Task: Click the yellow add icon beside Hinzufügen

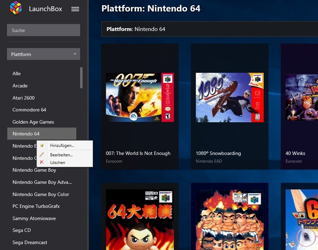Action: 42,145
